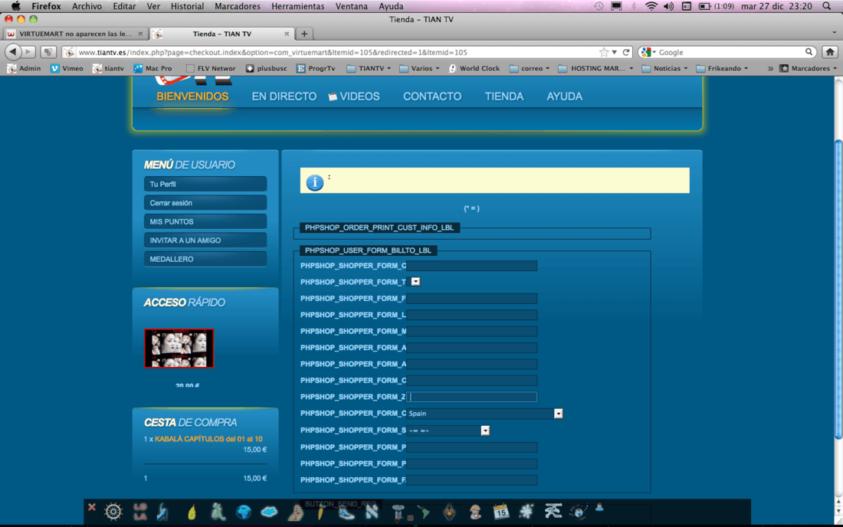Click the blue globe icon in bottom bar
843x527 pixels.
243,512
